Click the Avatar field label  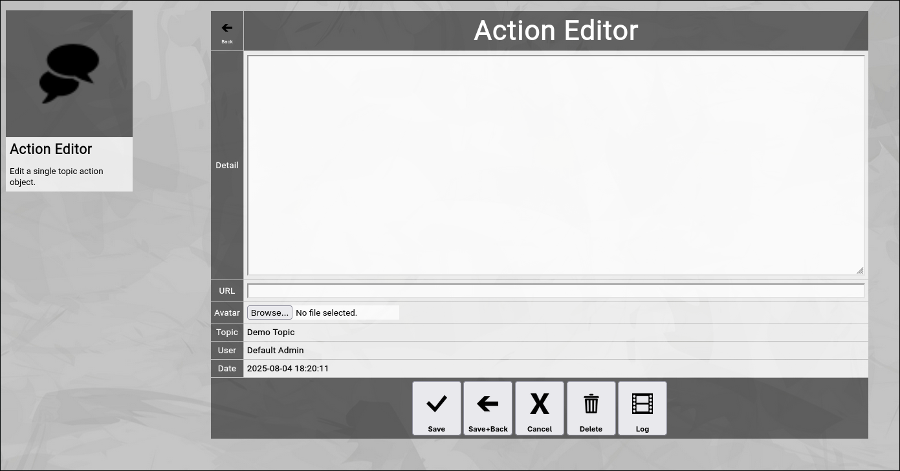click(x=227, y=312)
